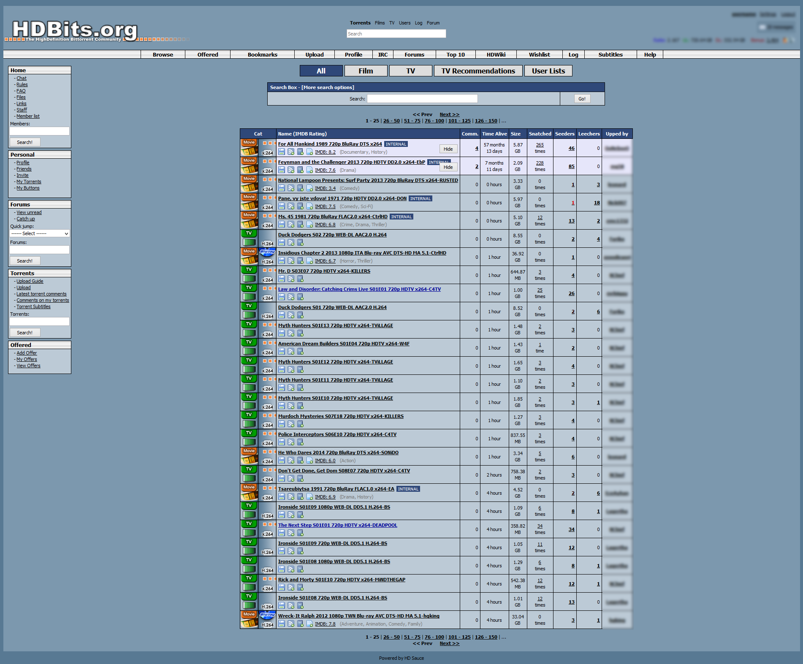Open the TV Recommendations tab

[478, 71]
